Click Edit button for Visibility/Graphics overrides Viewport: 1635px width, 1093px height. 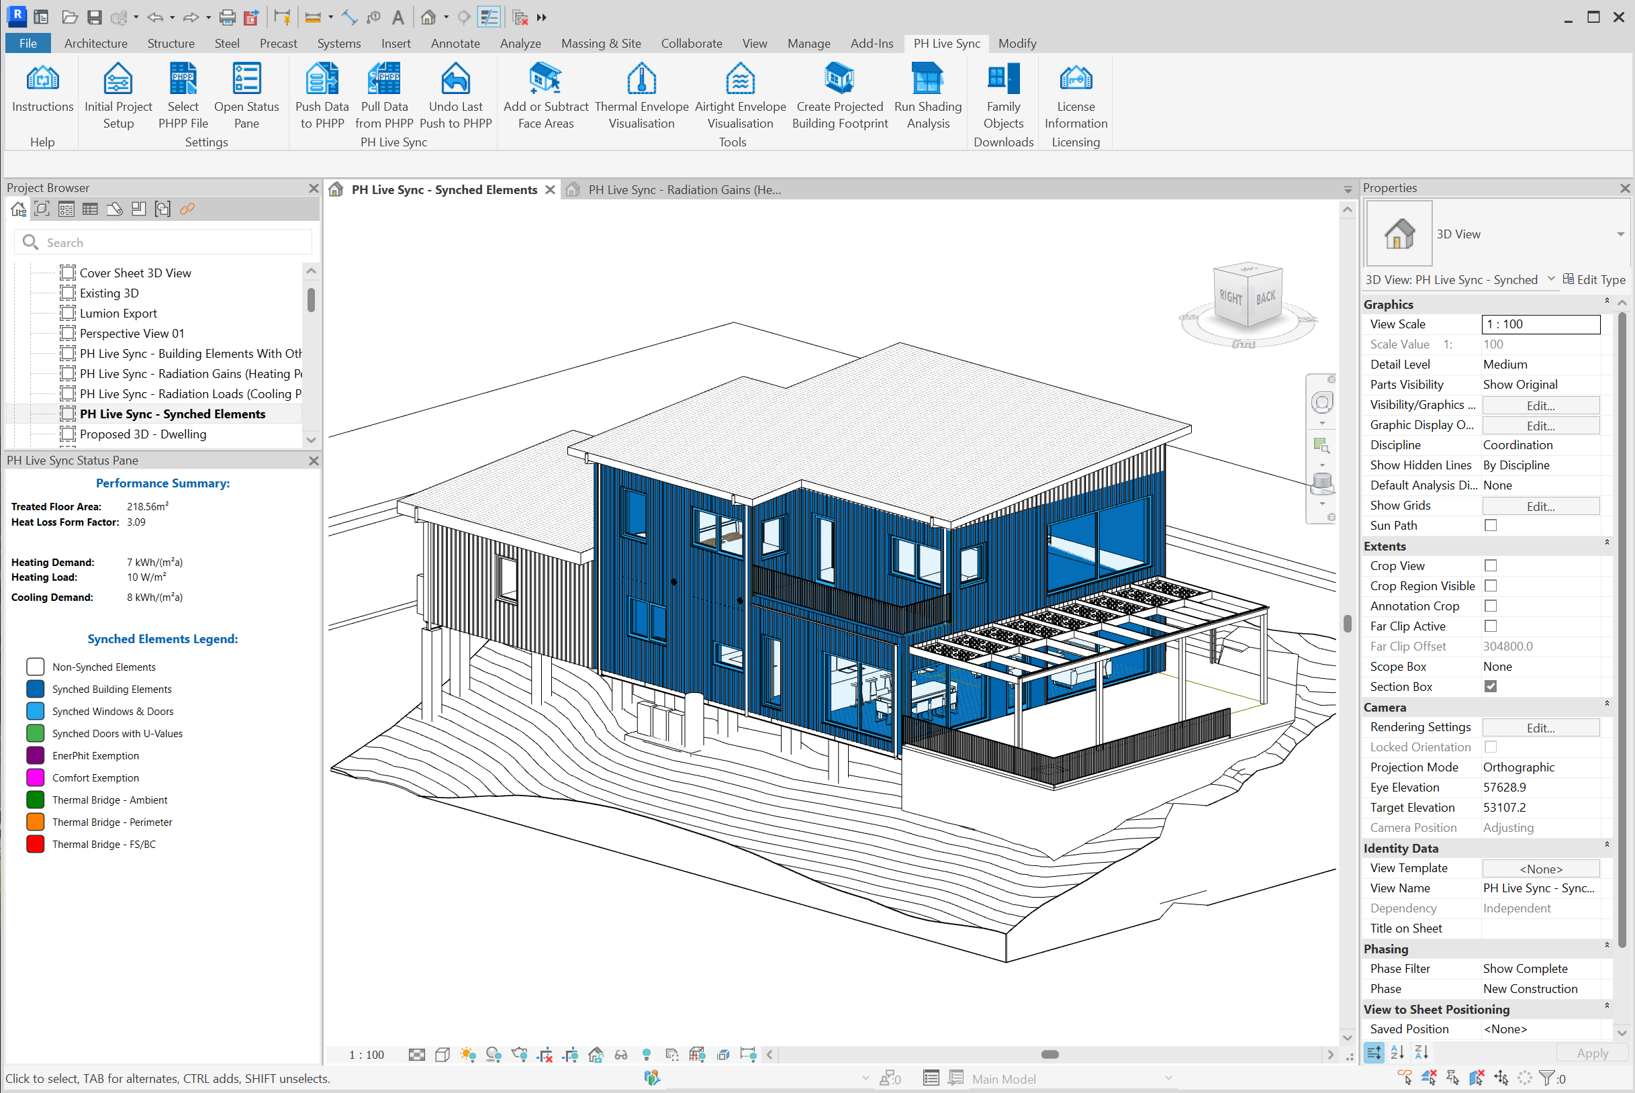click(x=1540, y=406)
